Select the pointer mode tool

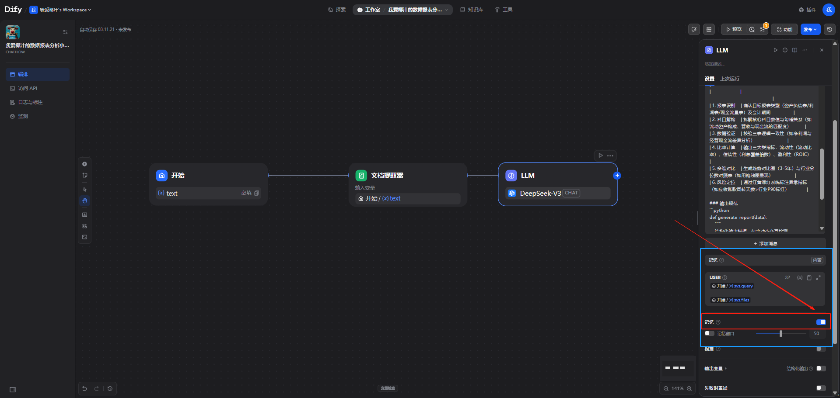[x=84, y=190]
